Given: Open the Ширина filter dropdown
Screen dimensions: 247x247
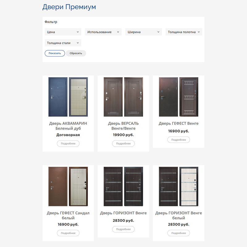Looking at the screenshot, I should pos(144,32).
